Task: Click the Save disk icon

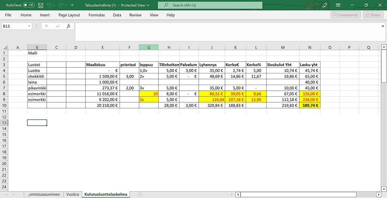Action: (x=41, y=5)
